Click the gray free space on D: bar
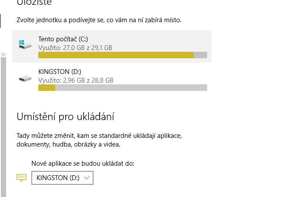 pyautogui.click(x=131, y=87)
